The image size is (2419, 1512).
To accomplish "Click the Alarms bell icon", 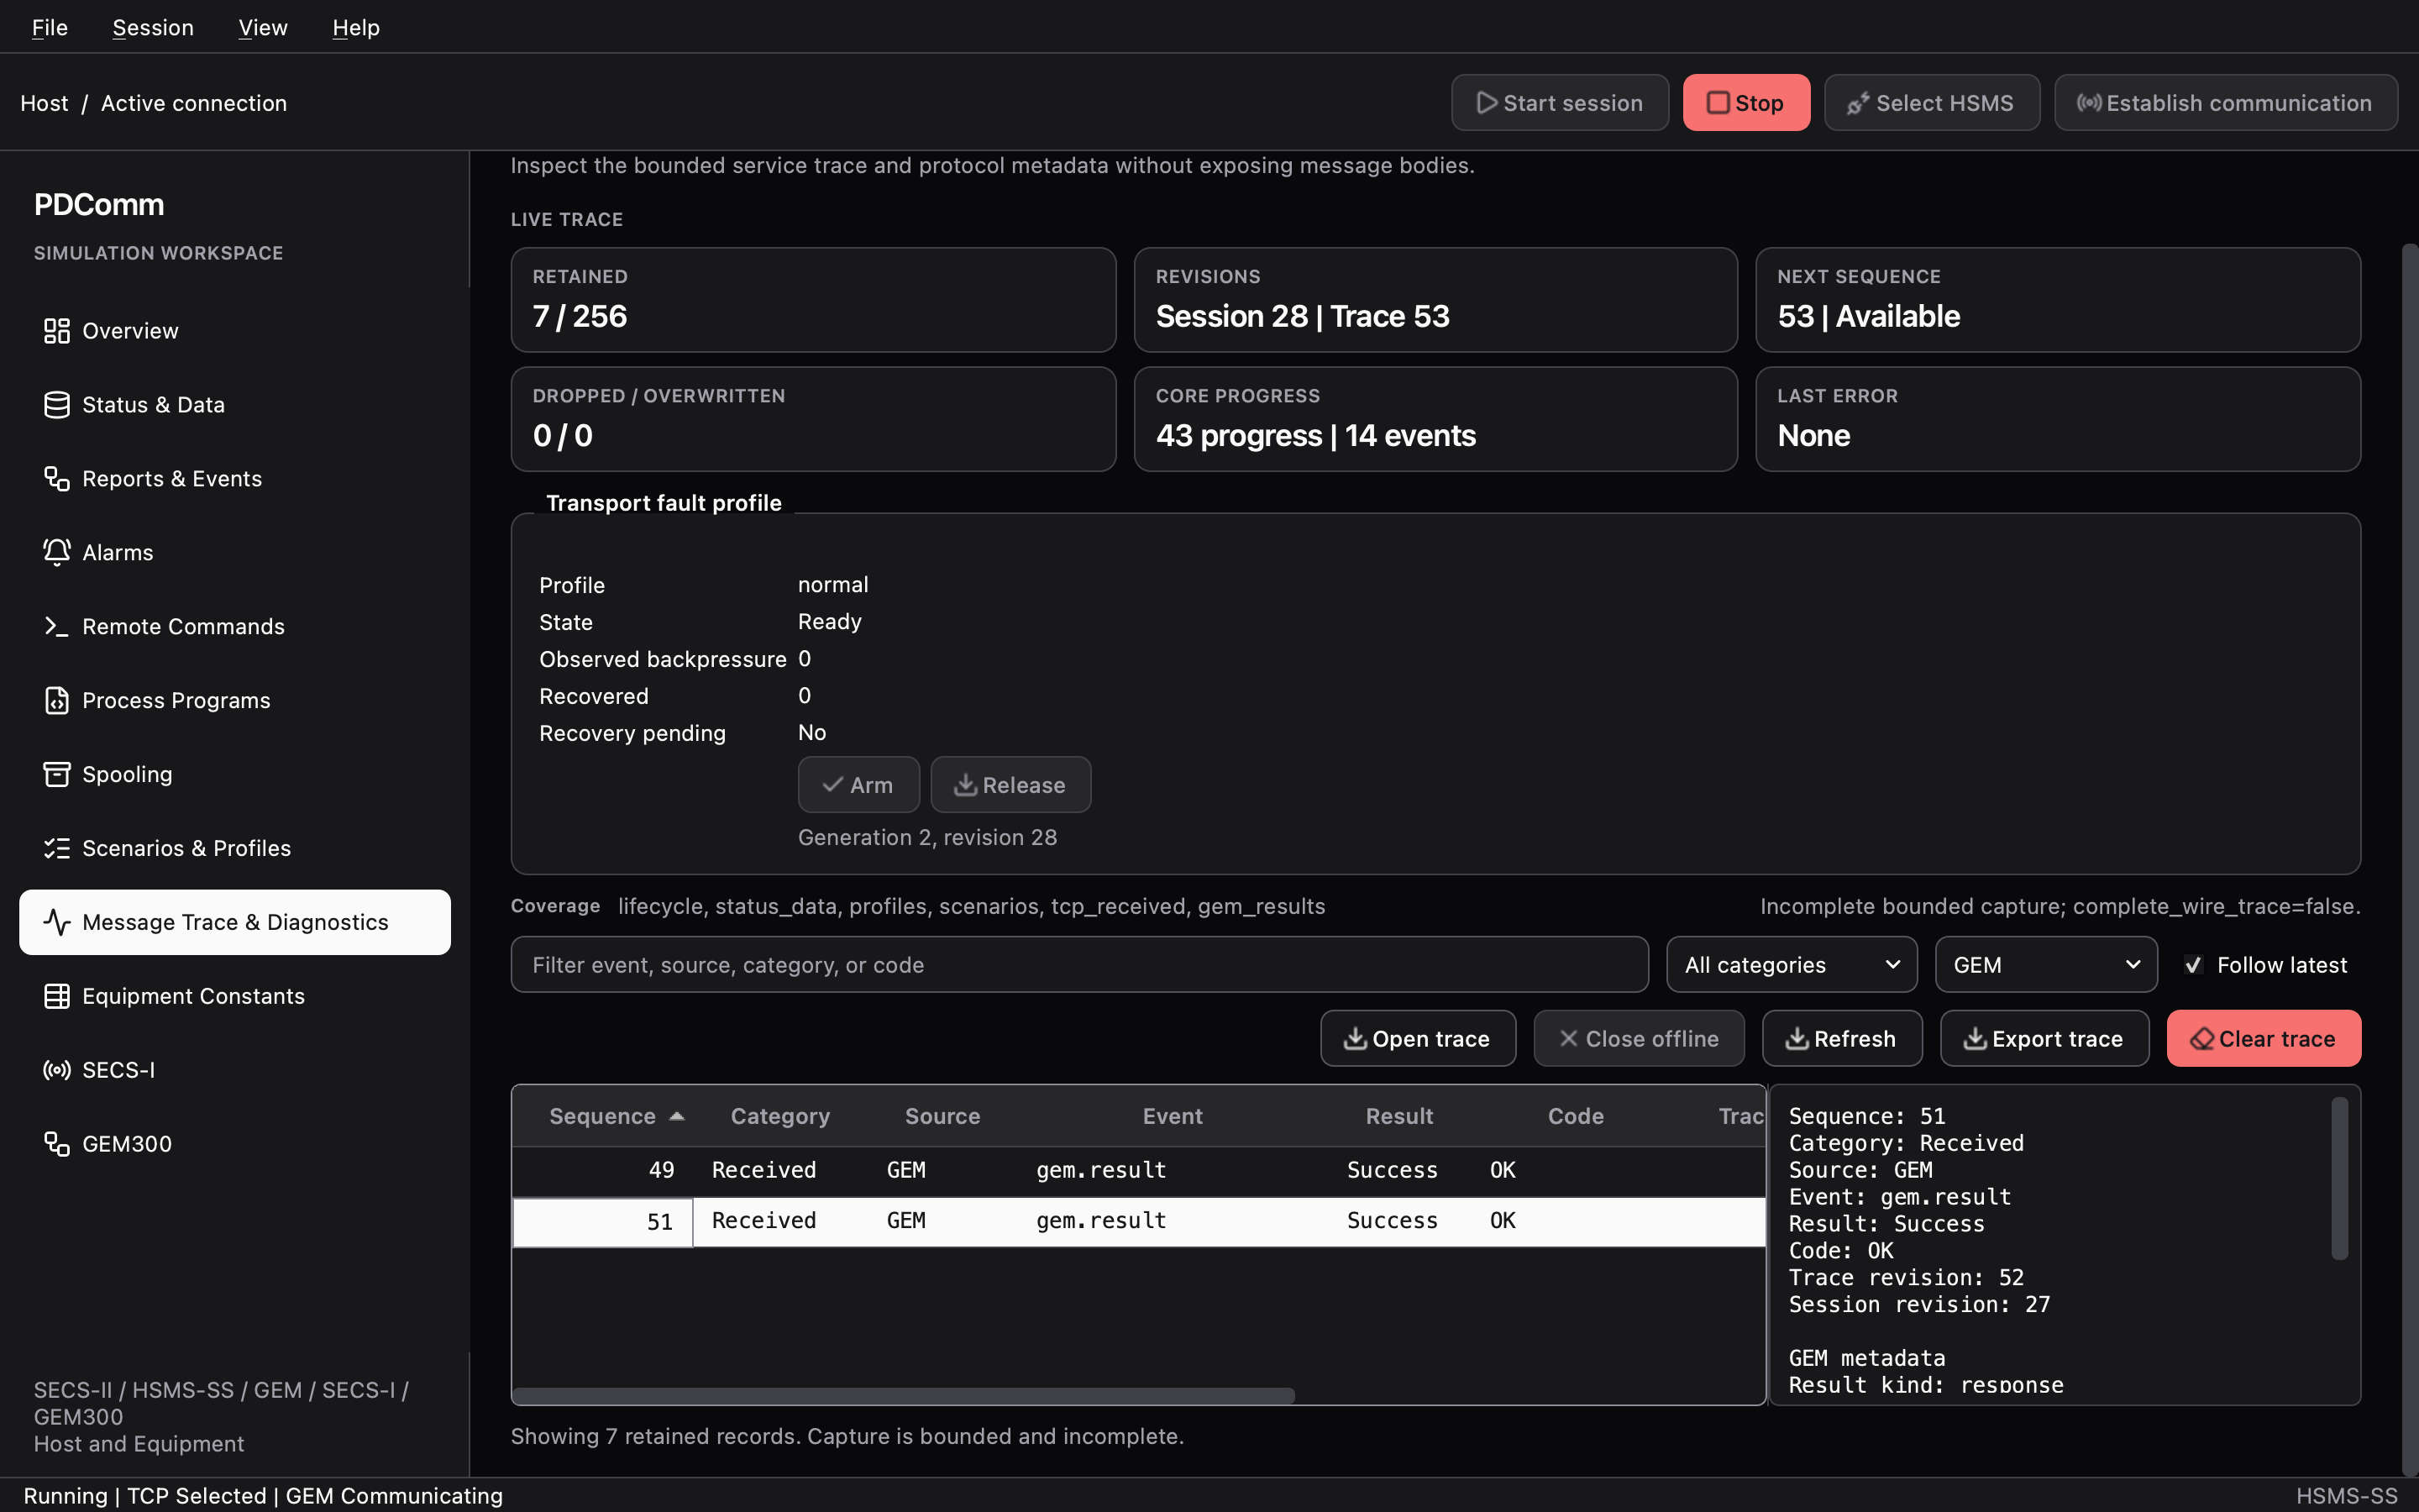I will [57, 552].
